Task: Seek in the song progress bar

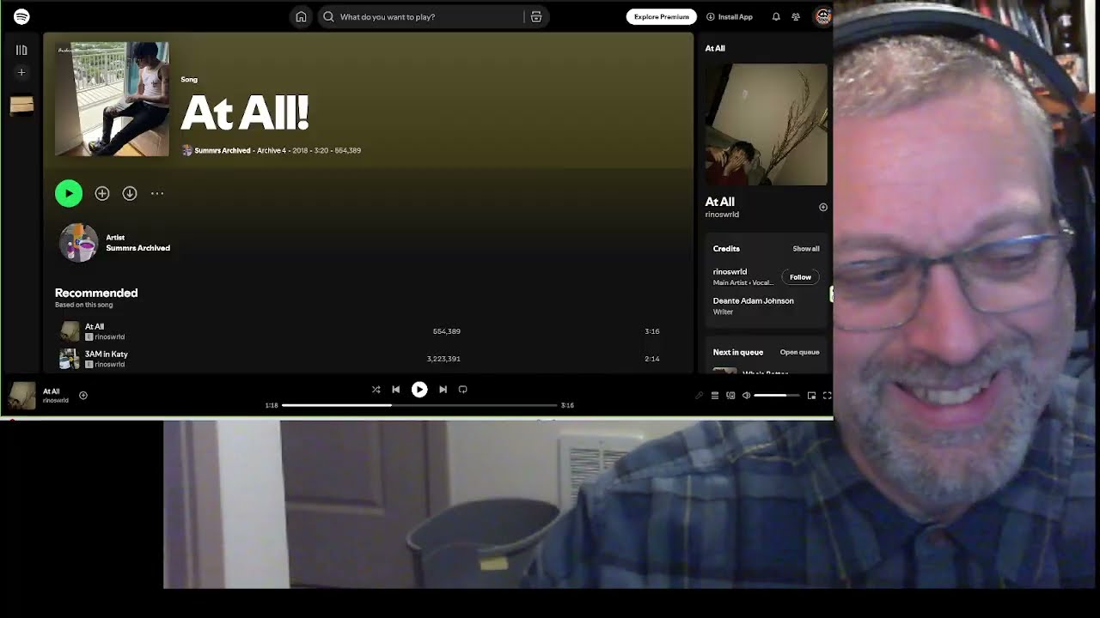Action: point(419,405)
